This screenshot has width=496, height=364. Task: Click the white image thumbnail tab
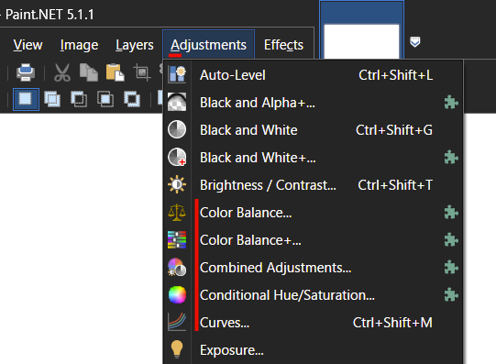click(x=361, y=30)
